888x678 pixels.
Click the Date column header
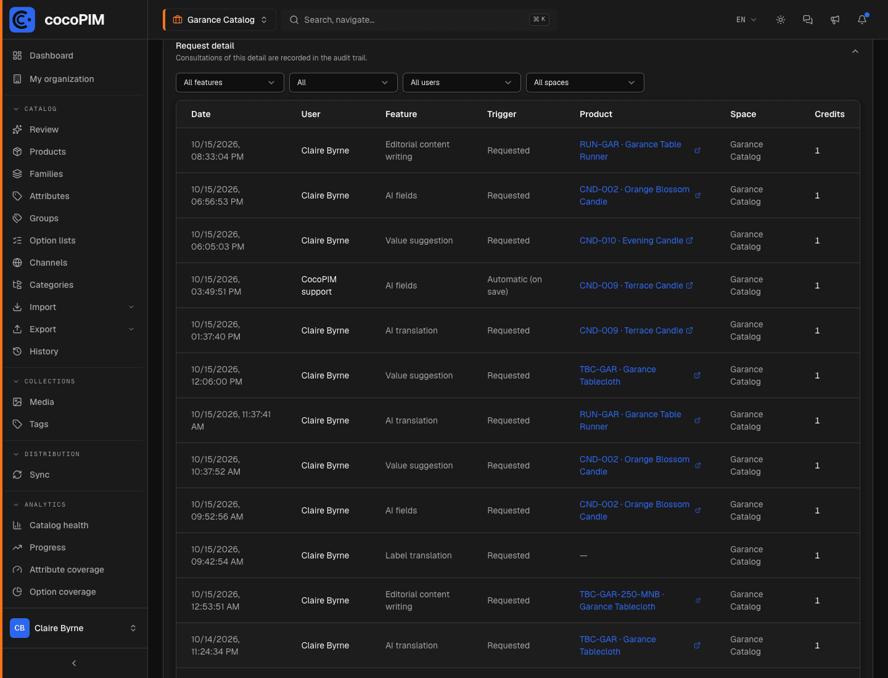click(x=201, y=114)
